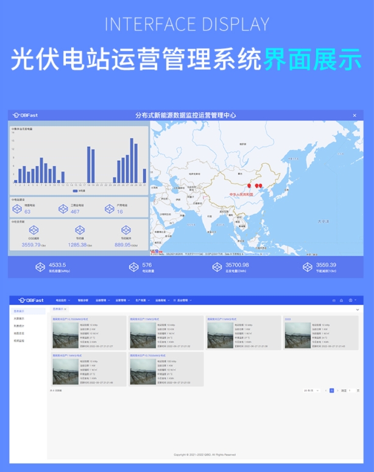Open the user avatar icon in lower navbar
This screenshot has height=472, width=374.
tap(350, 300)
